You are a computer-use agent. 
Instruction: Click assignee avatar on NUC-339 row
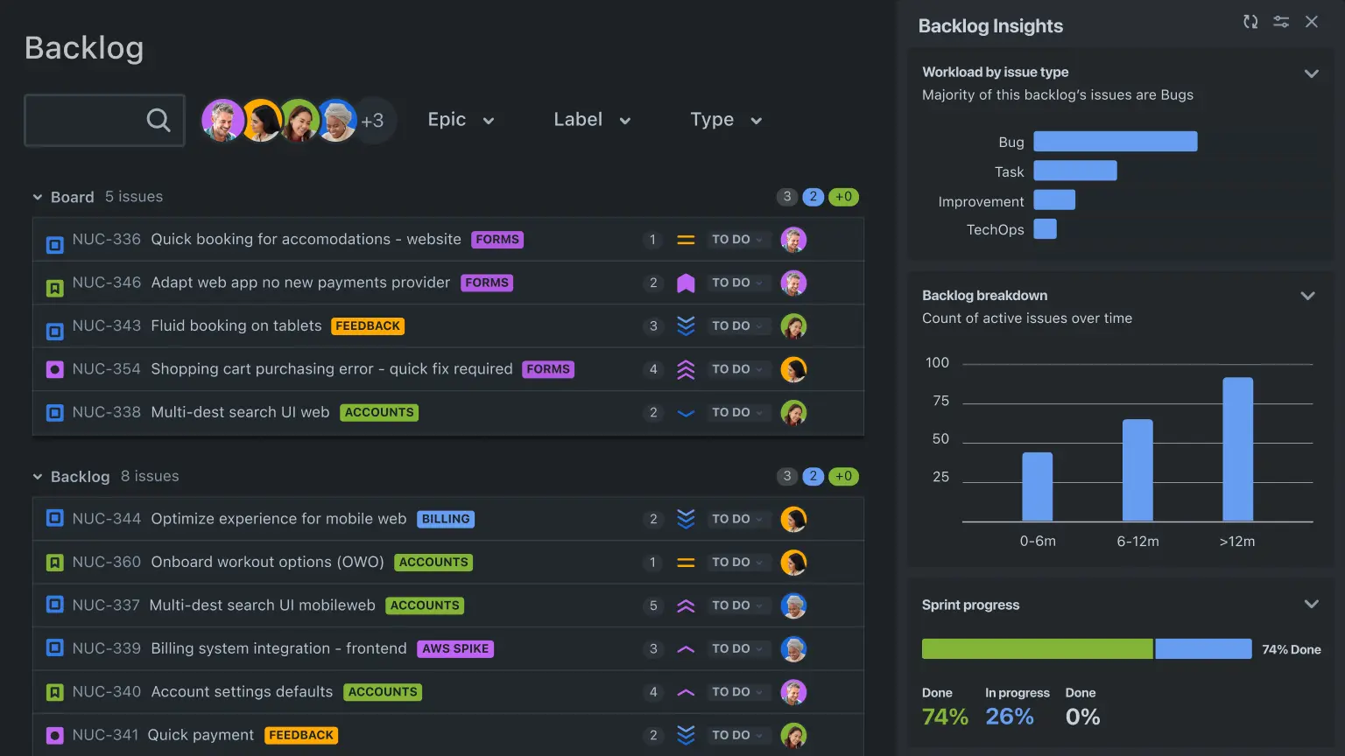[x=793, y=649]
